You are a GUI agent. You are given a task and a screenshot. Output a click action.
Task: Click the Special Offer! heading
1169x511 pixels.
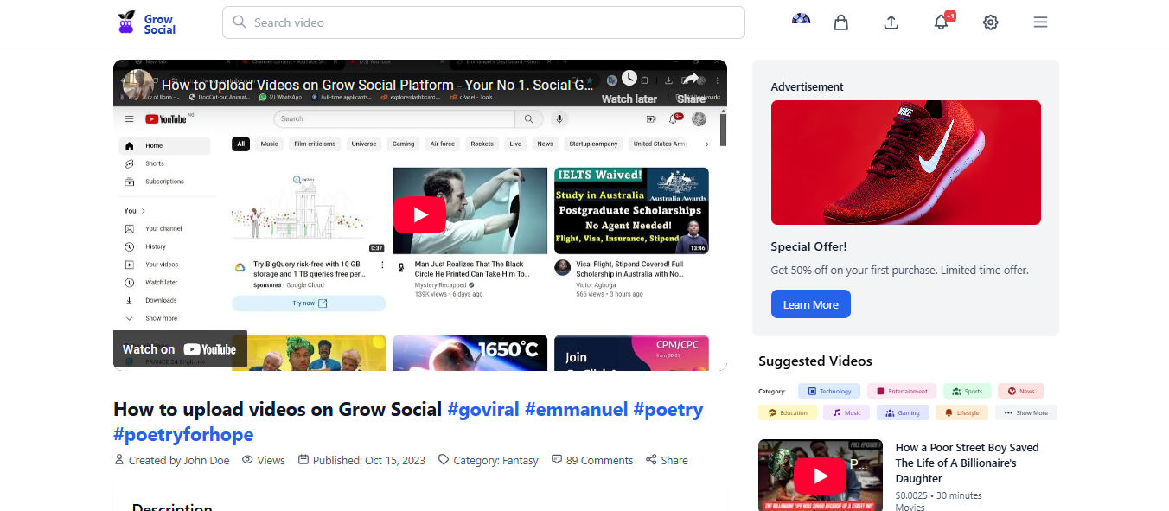click(808, 246)
